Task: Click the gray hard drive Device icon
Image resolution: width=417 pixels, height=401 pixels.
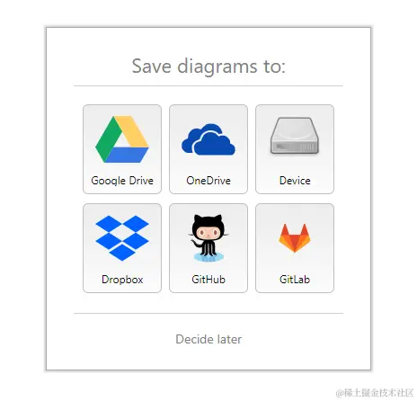Action: 295,136
